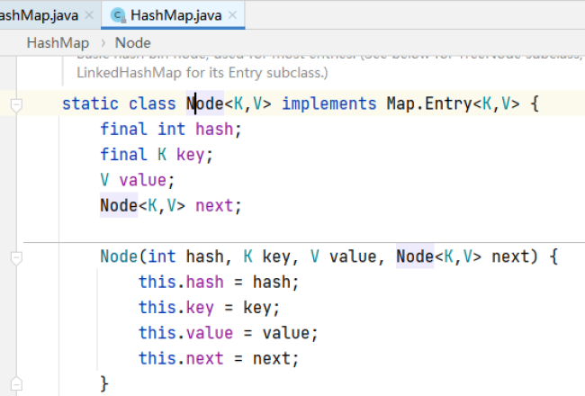Click Map.Entry in the class declaration
The height and width of the screenshot is (396, 585).
point(429,103)
